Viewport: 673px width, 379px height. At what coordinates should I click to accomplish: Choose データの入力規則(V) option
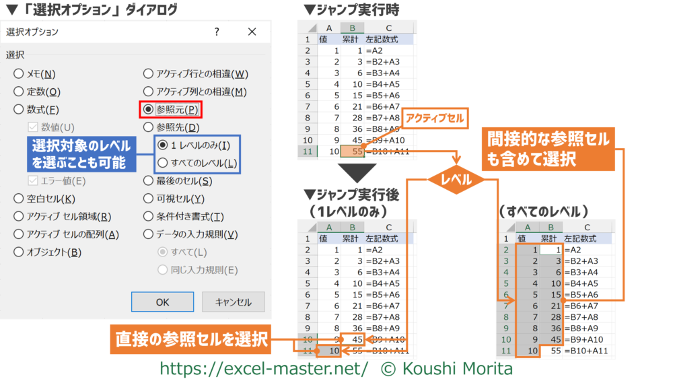148,234
